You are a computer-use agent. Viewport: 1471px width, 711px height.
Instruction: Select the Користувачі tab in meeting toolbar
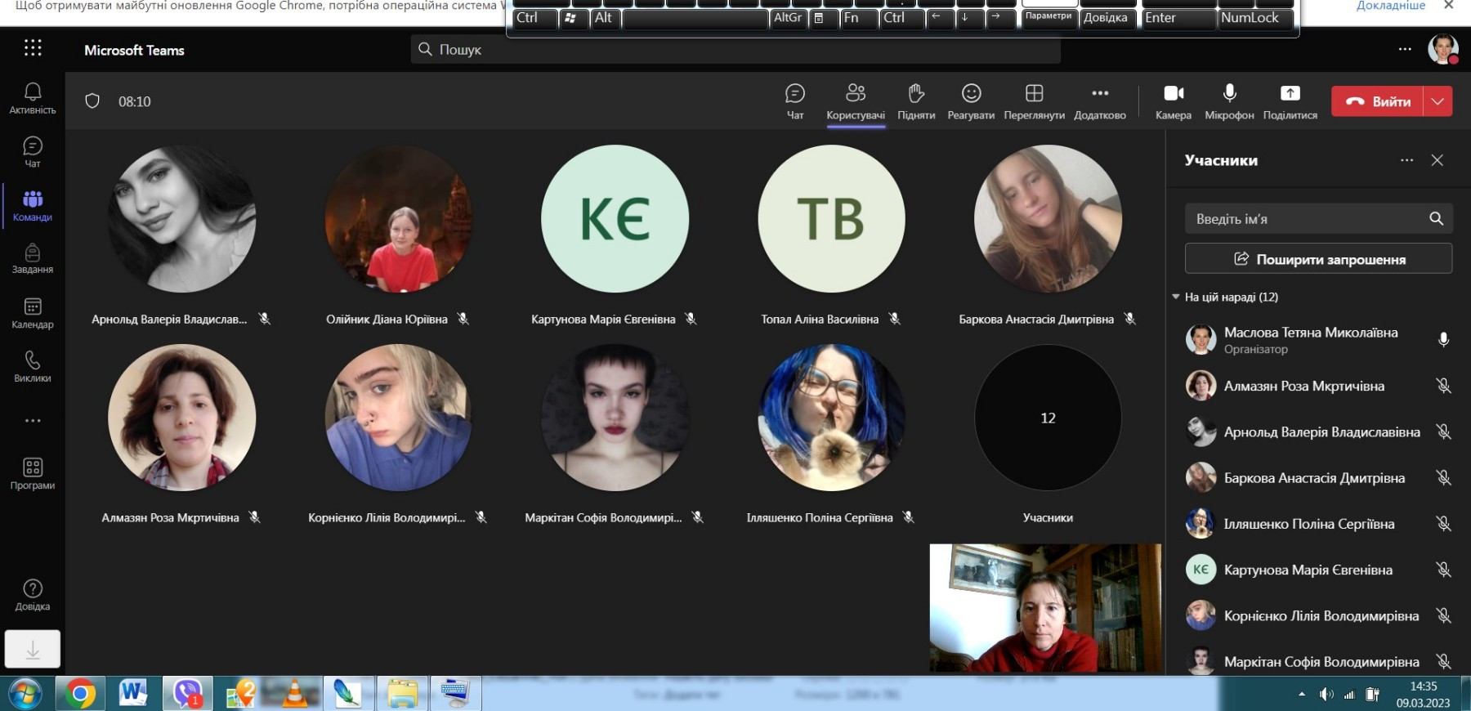click(x=856, y=101)
